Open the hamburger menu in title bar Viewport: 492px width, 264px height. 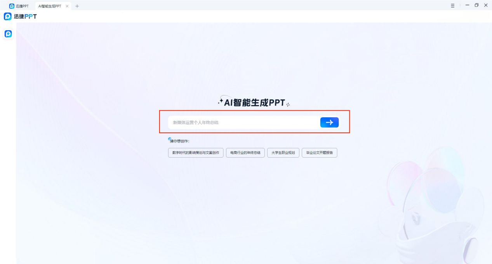[453, 6]
